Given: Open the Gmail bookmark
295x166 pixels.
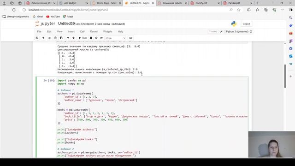Looking at the screenshot, I should point(38,17).
